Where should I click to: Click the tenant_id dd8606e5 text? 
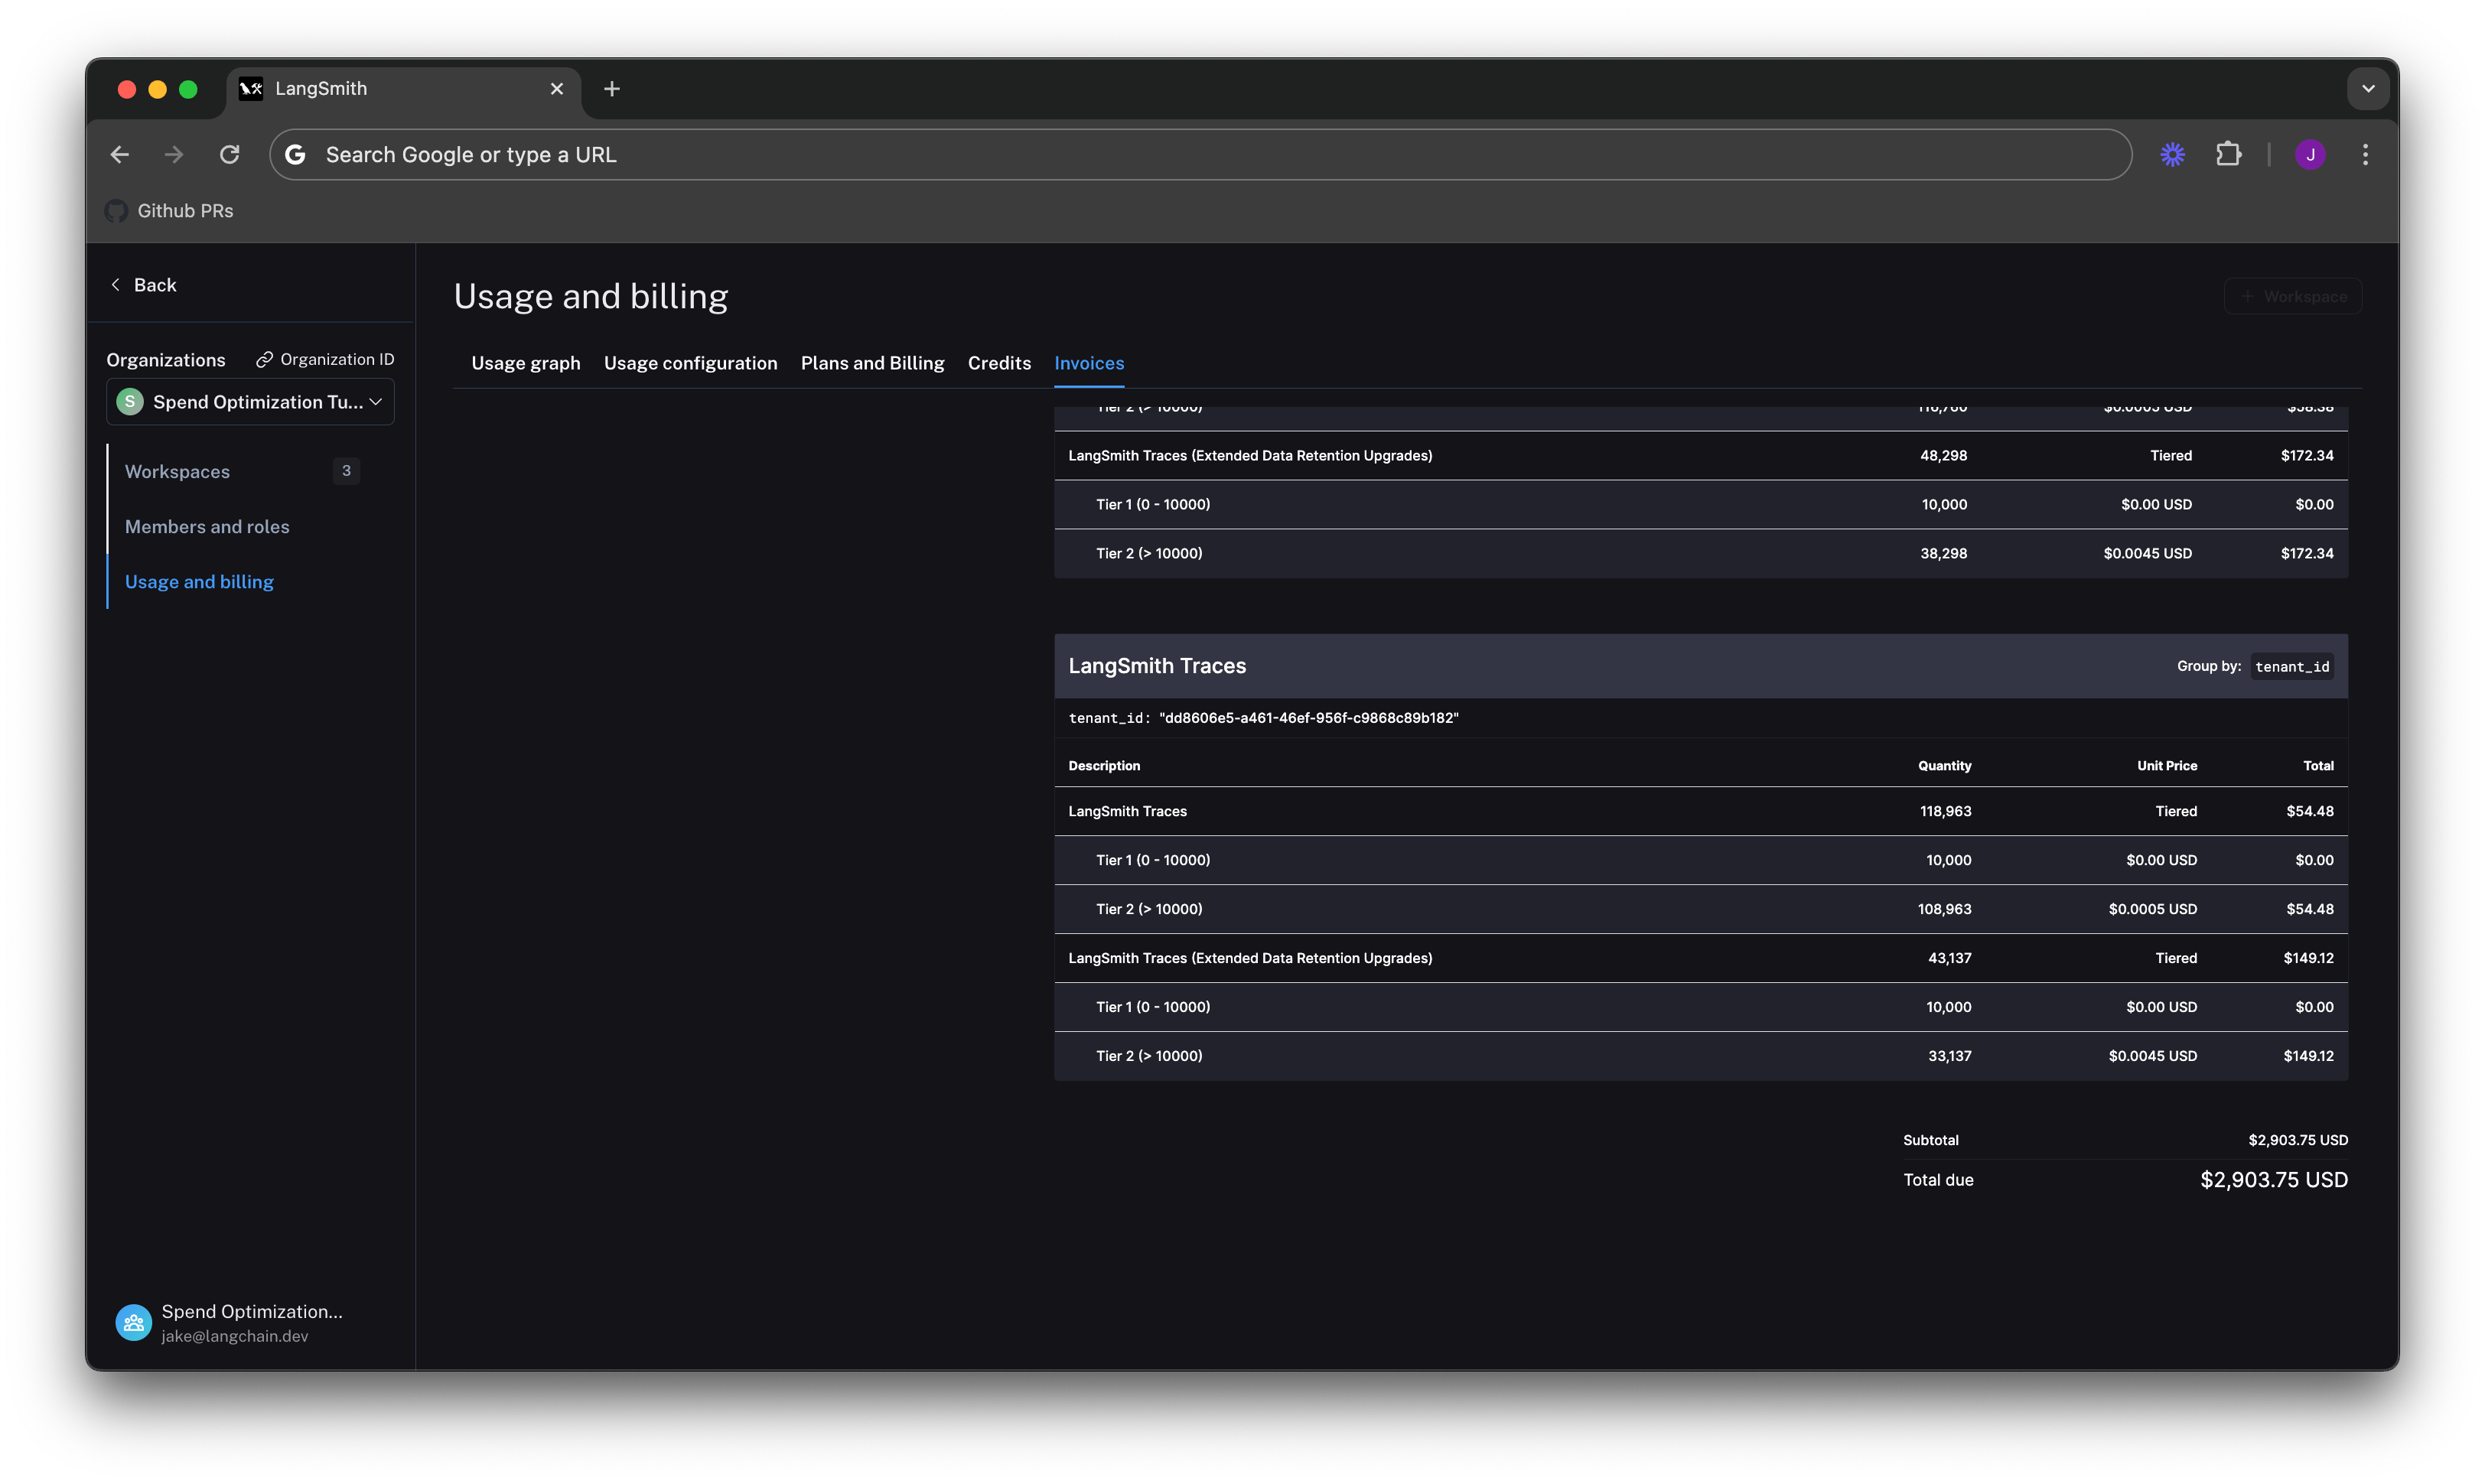1263,718
